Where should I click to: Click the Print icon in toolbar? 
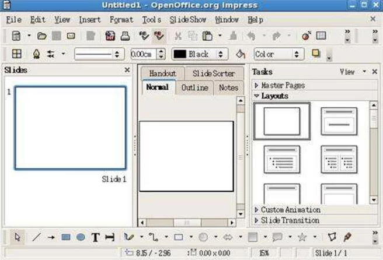124,36
